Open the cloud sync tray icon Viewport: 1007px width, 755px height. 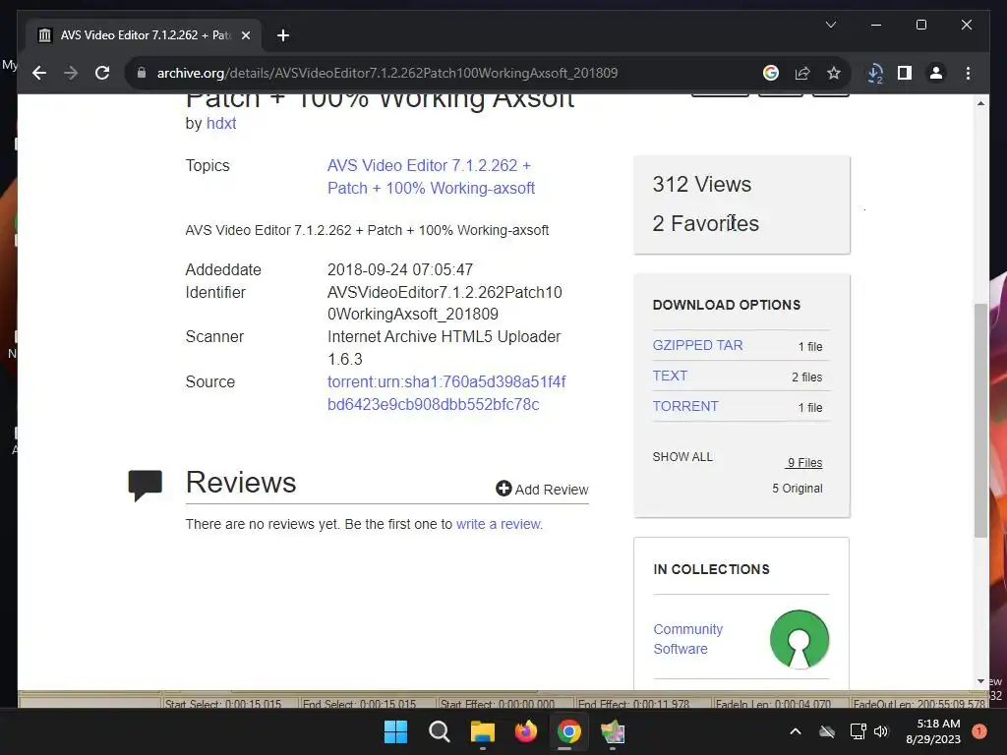[826, 731]
